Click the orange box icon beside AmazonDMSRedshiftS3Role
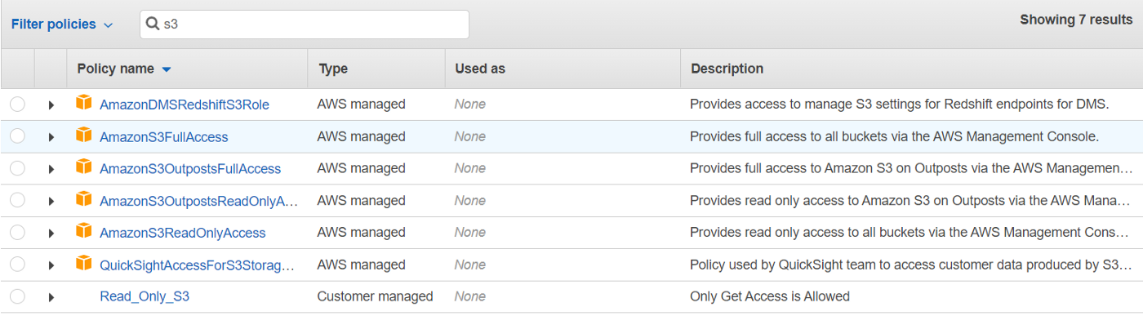The width and height of the screenshot is (1143, 316). click(84, 104)
